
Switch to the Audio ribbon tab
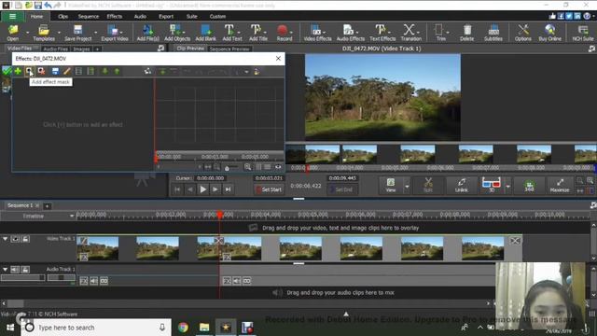(x=140, y=17)
